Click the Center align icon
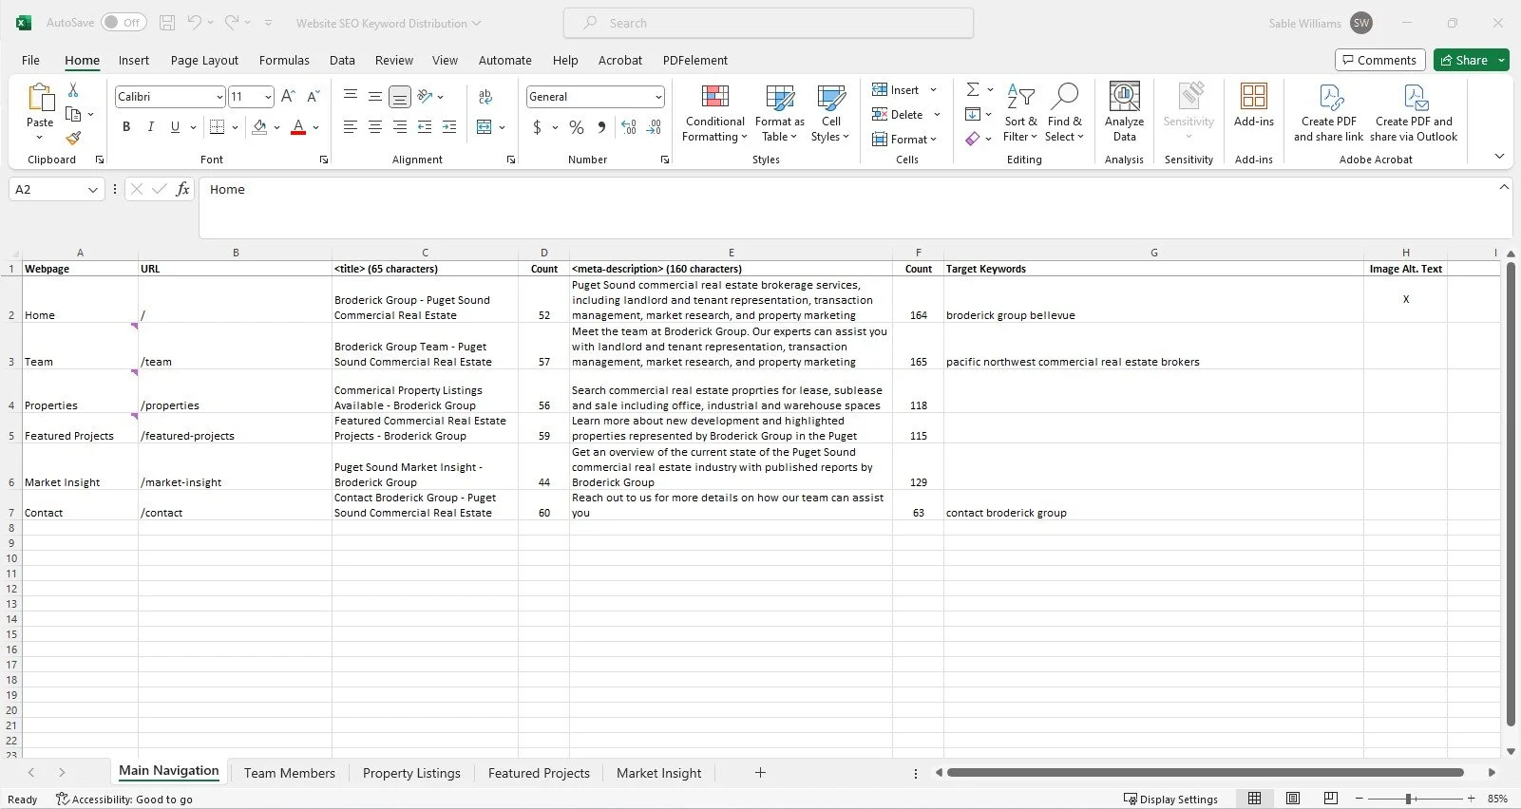The image size is (1521, 809). pyautogui.click(x=375, y=126)
